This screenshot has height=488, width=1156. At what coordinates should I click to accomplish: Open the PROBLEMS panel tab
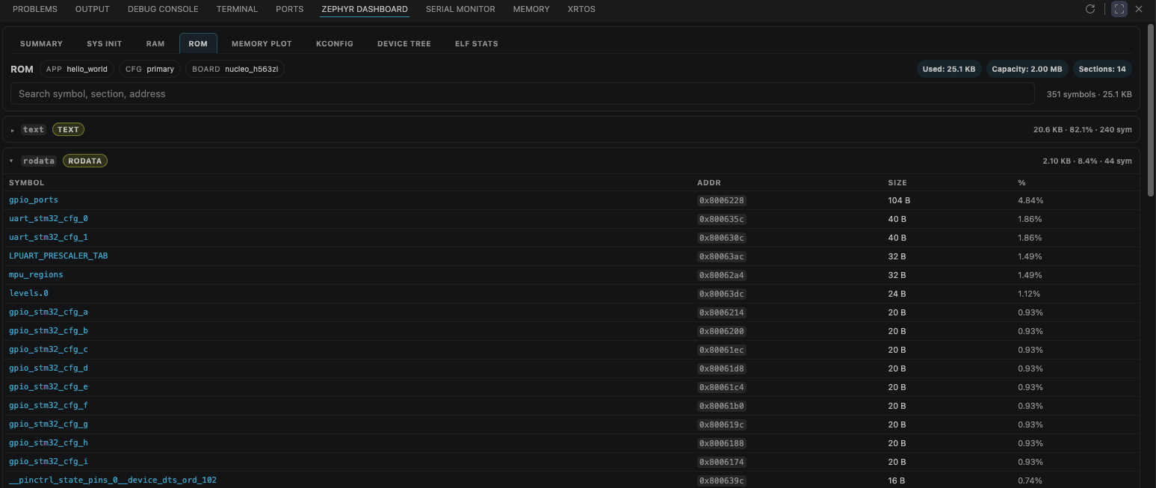tap(35, 9)
